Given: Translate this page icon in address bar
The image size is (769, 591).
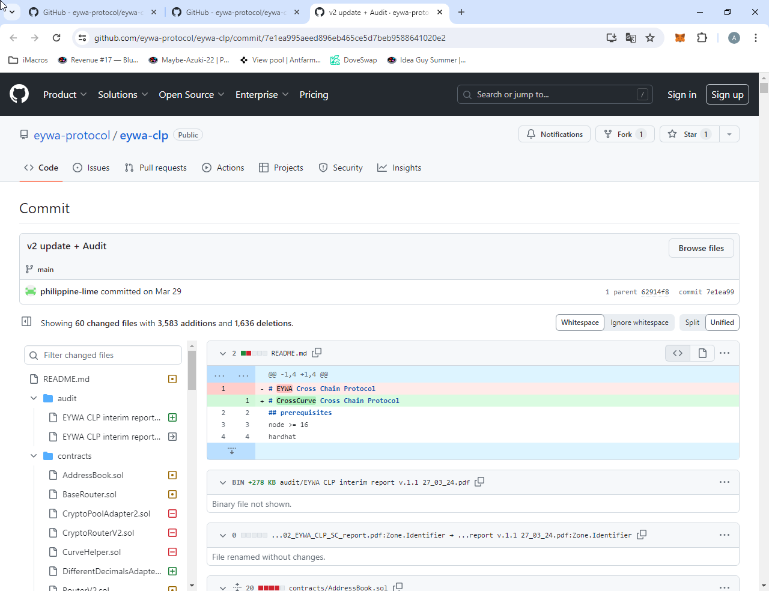Looking at the screenshot, I should click(x=631, y=38).
